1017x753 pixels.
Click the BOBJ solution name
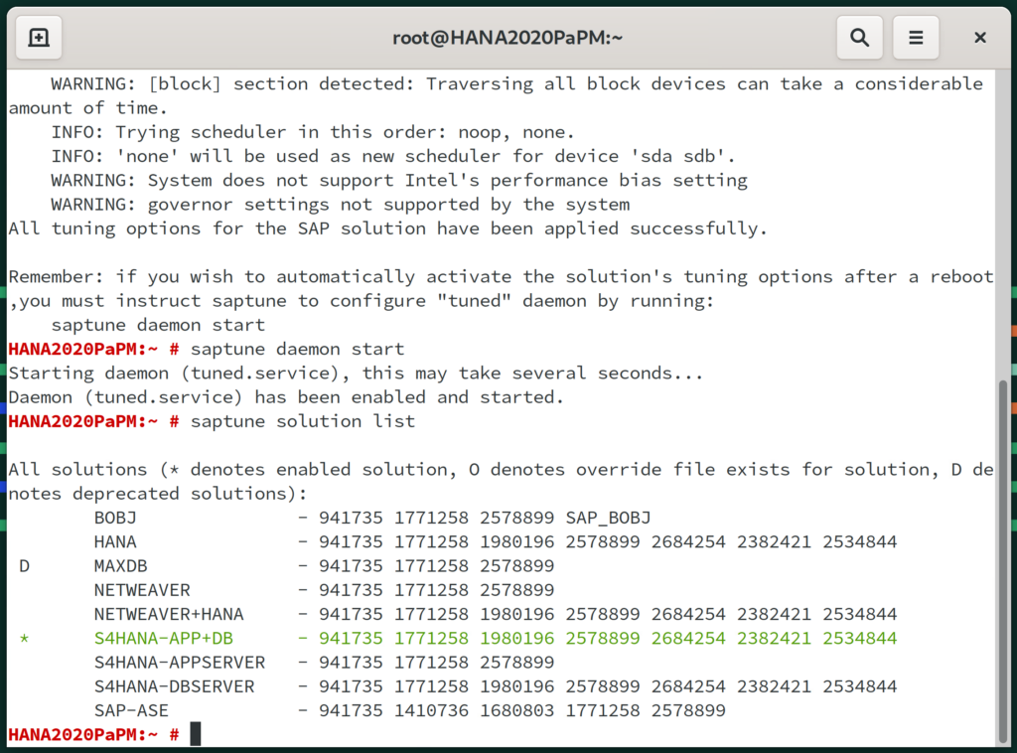(x=115, y=518)
